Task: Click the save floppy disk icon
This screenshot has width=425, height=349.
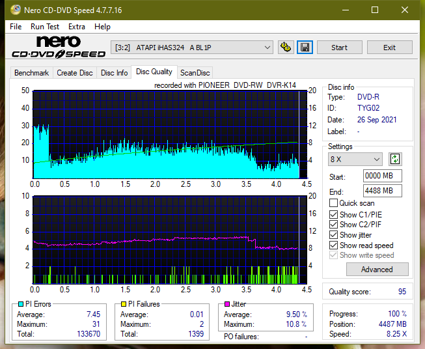Action: point(305,48)
